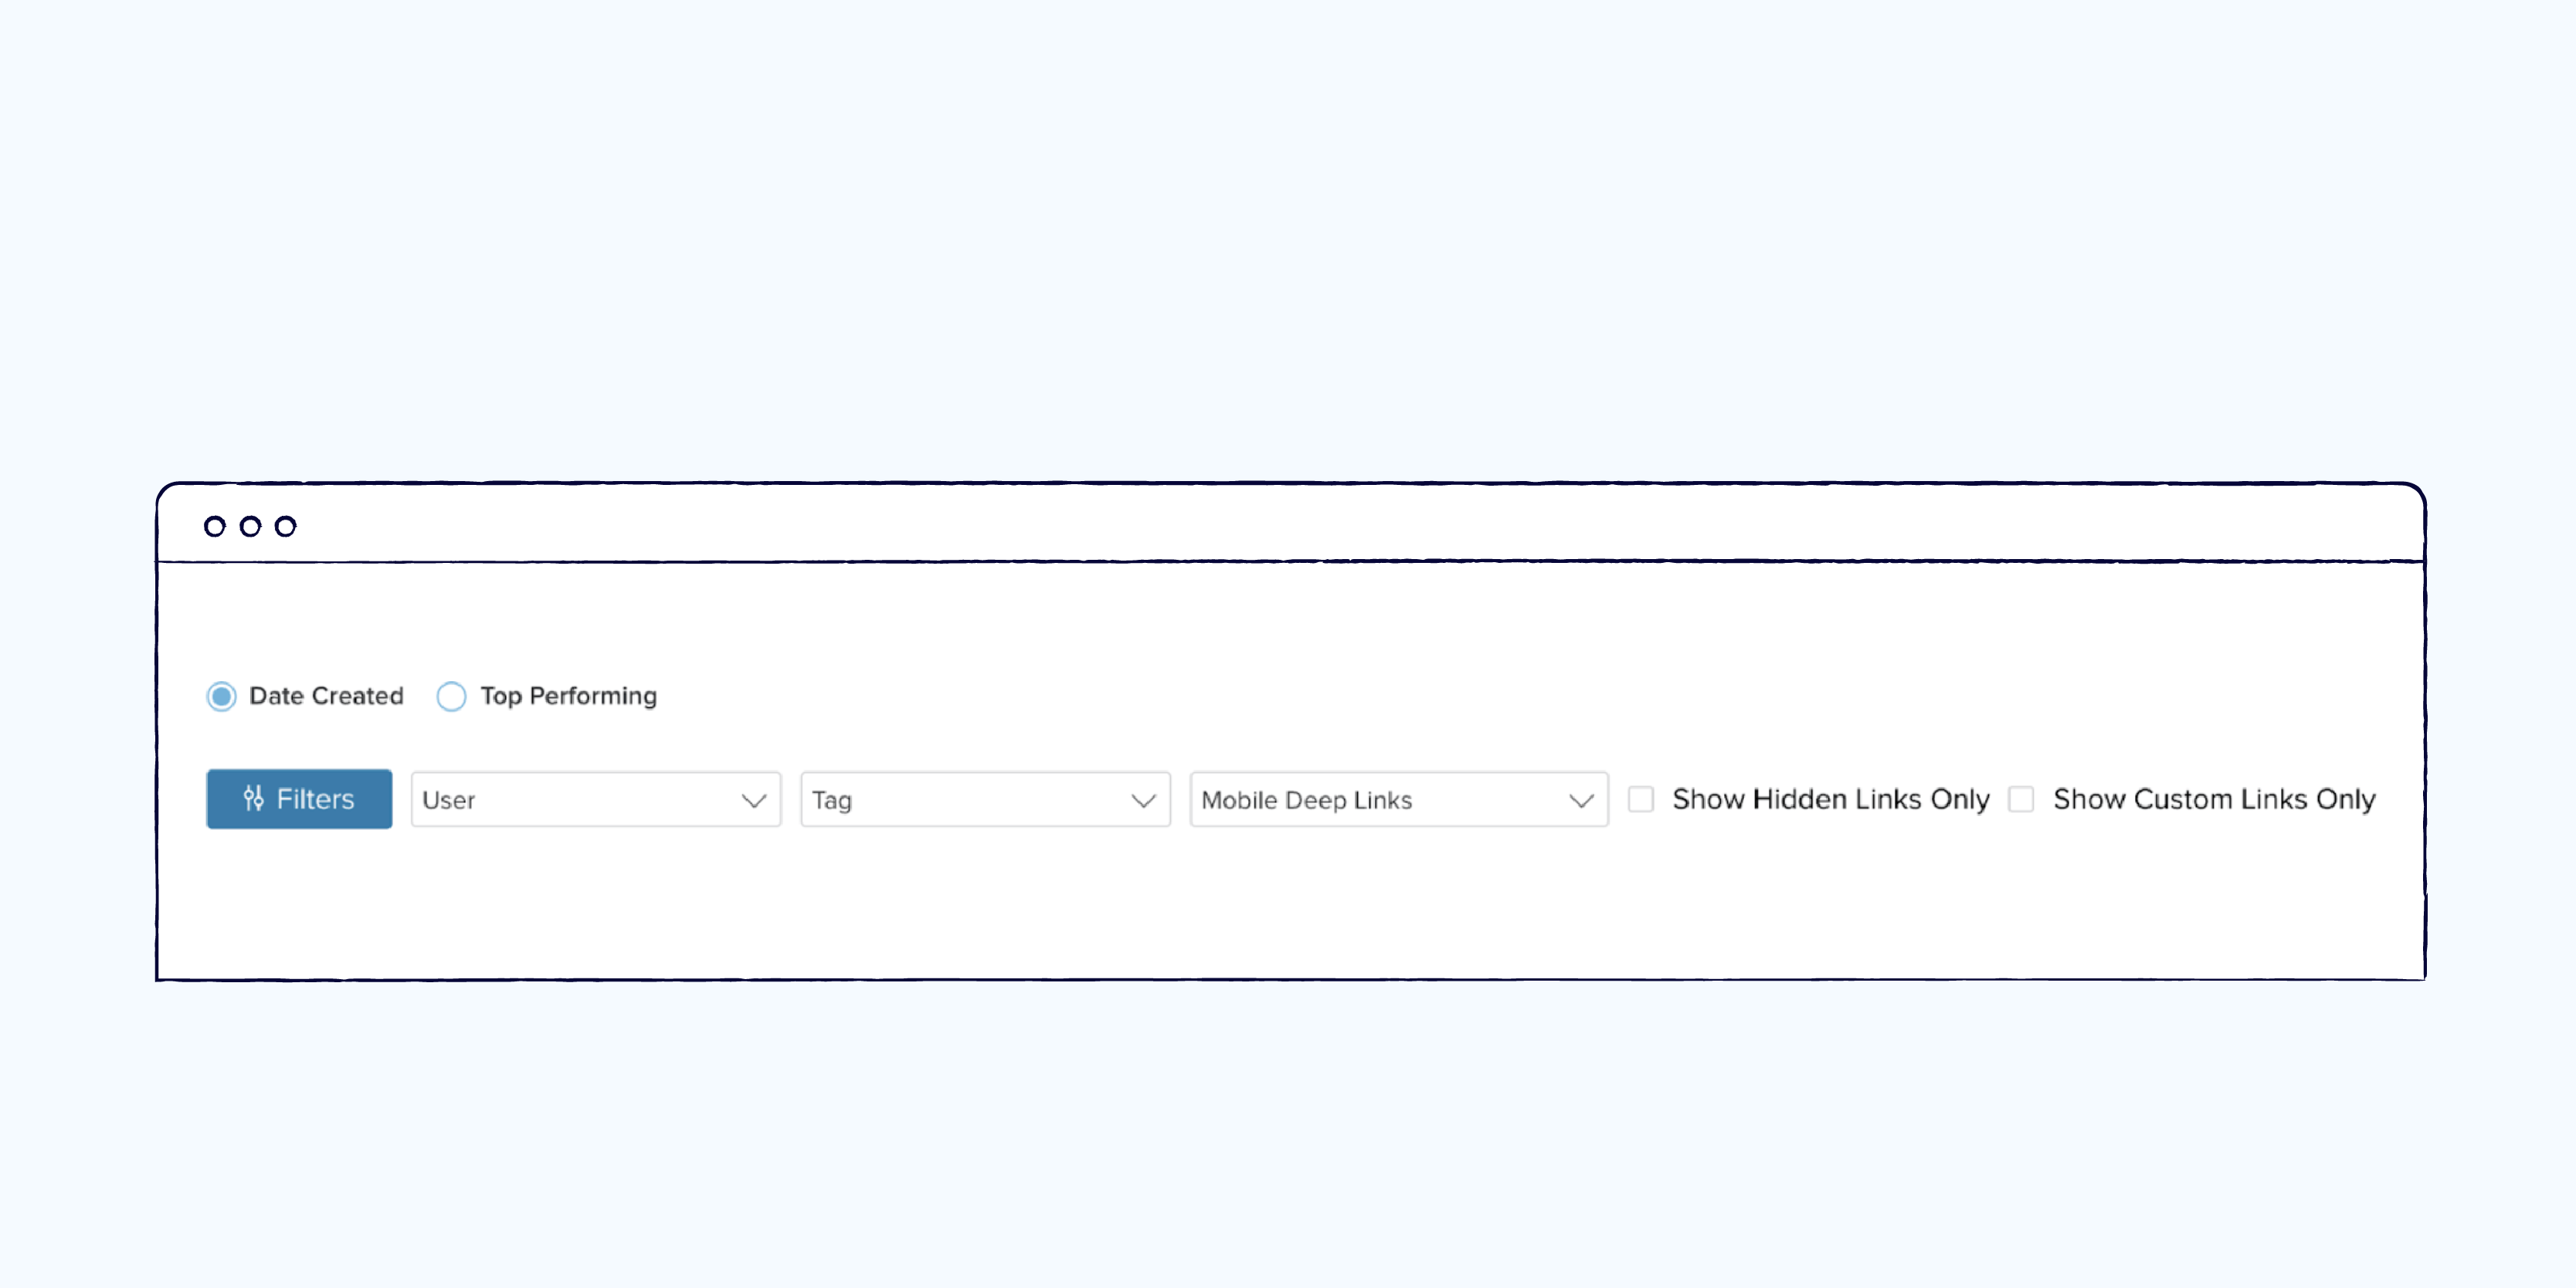The image size is (2576, 1288).
Task: Select the Top Performing radio button
Action: click(x=452, y=695)
